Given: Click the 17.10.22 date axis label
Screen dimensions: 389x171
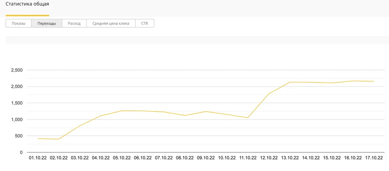Looking at the screenshot, I should pyautogui.click(x=374, y=158).
